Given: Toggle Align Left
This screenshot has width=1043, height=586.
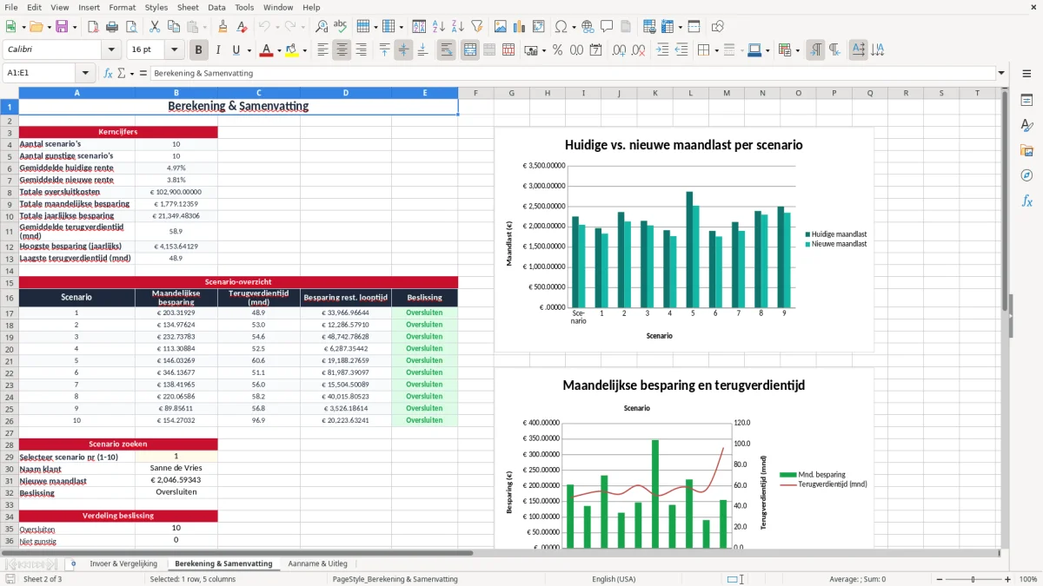Looking at the screenshot, I should point(322,50).
